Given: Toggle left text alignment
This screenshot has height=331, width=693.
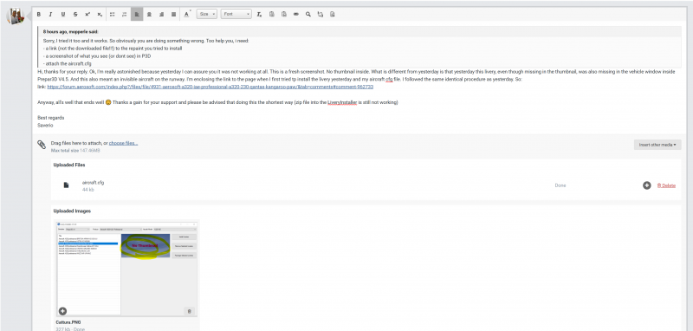Looking at the screenshot, I should [x=137, y=15].
